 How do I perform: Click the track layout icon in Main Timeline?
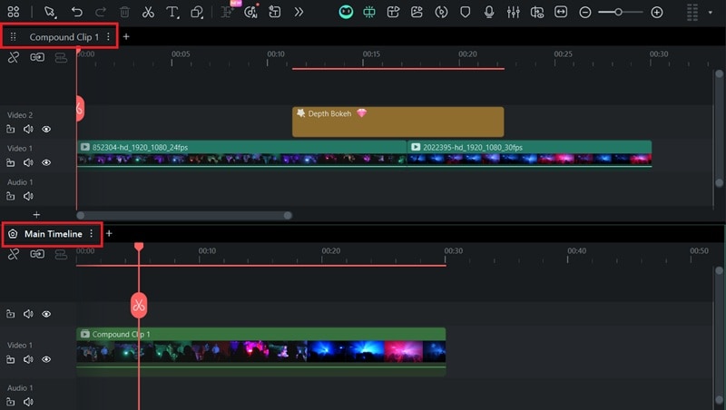pos(61,255)
